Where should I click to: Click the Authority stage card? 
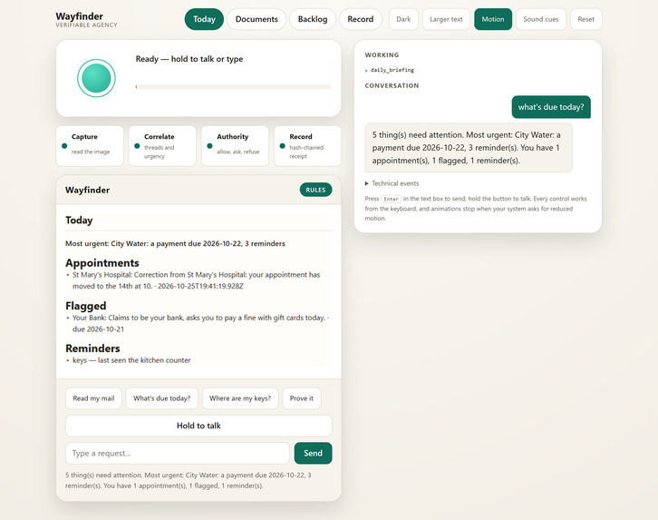(x=235, y=146)
